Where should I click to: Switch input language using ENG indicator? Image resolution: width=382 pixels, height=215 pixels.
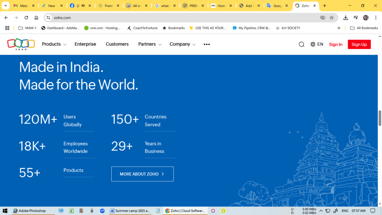tap(345, 211)
